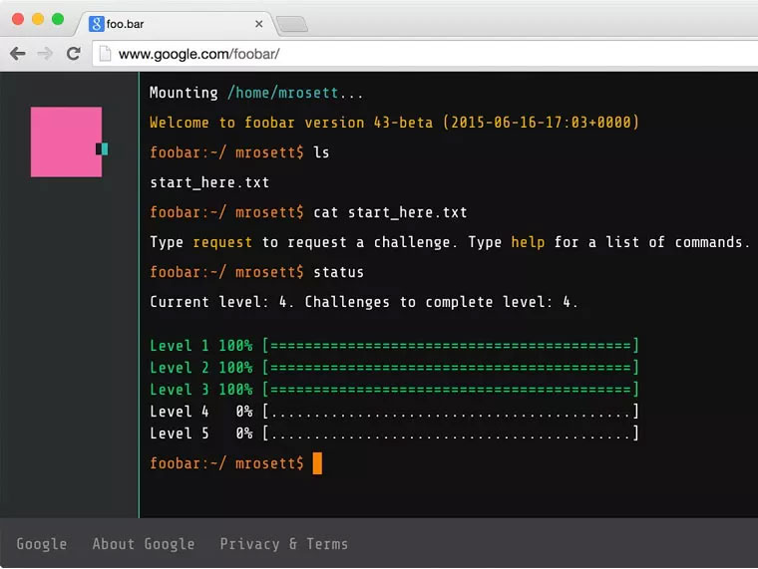Screen dimensions: 758x569
Task: Click the browser forward arrow button
Action: pos(45,54)
